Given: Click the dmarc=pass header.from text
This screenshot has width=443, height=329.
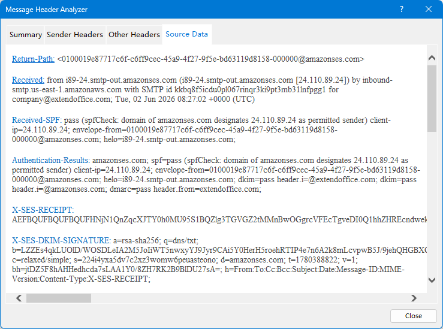Looking at the screenshot, I should pos(185,189).
